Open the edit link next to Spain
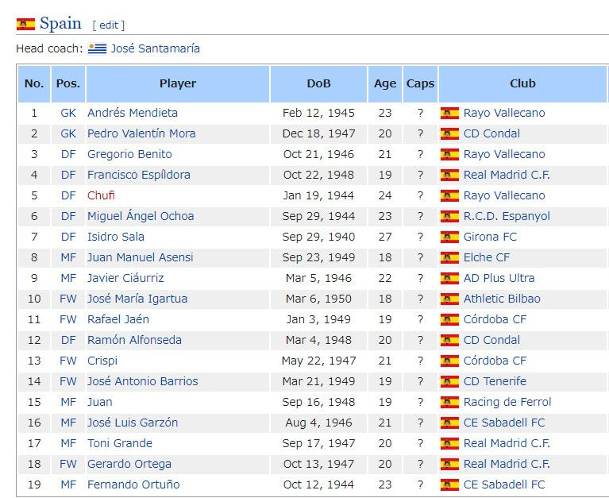Viewport: 609px width, 498px height. 109,25
